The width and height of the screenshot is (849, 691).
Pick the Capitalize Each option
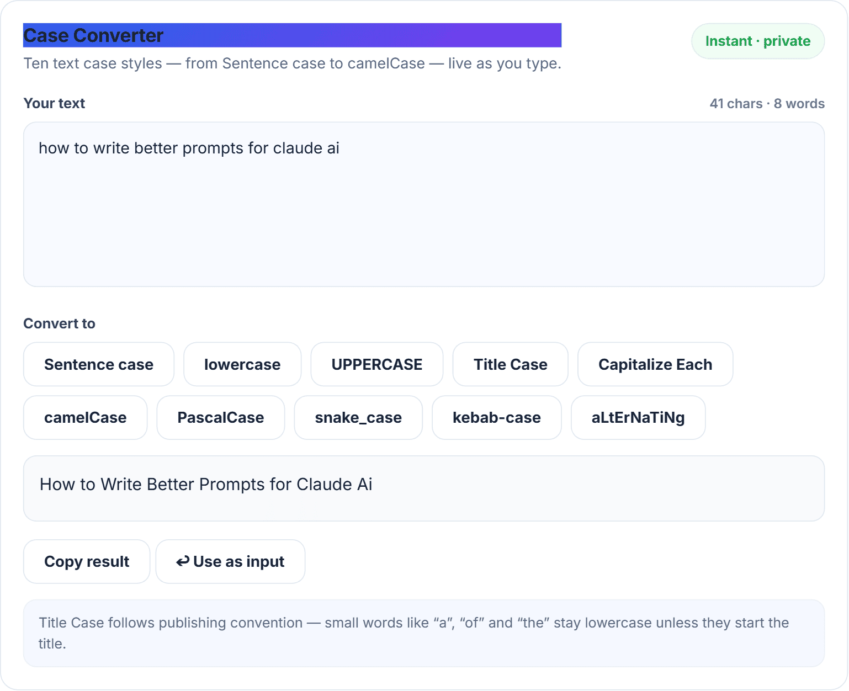(655, 364)
